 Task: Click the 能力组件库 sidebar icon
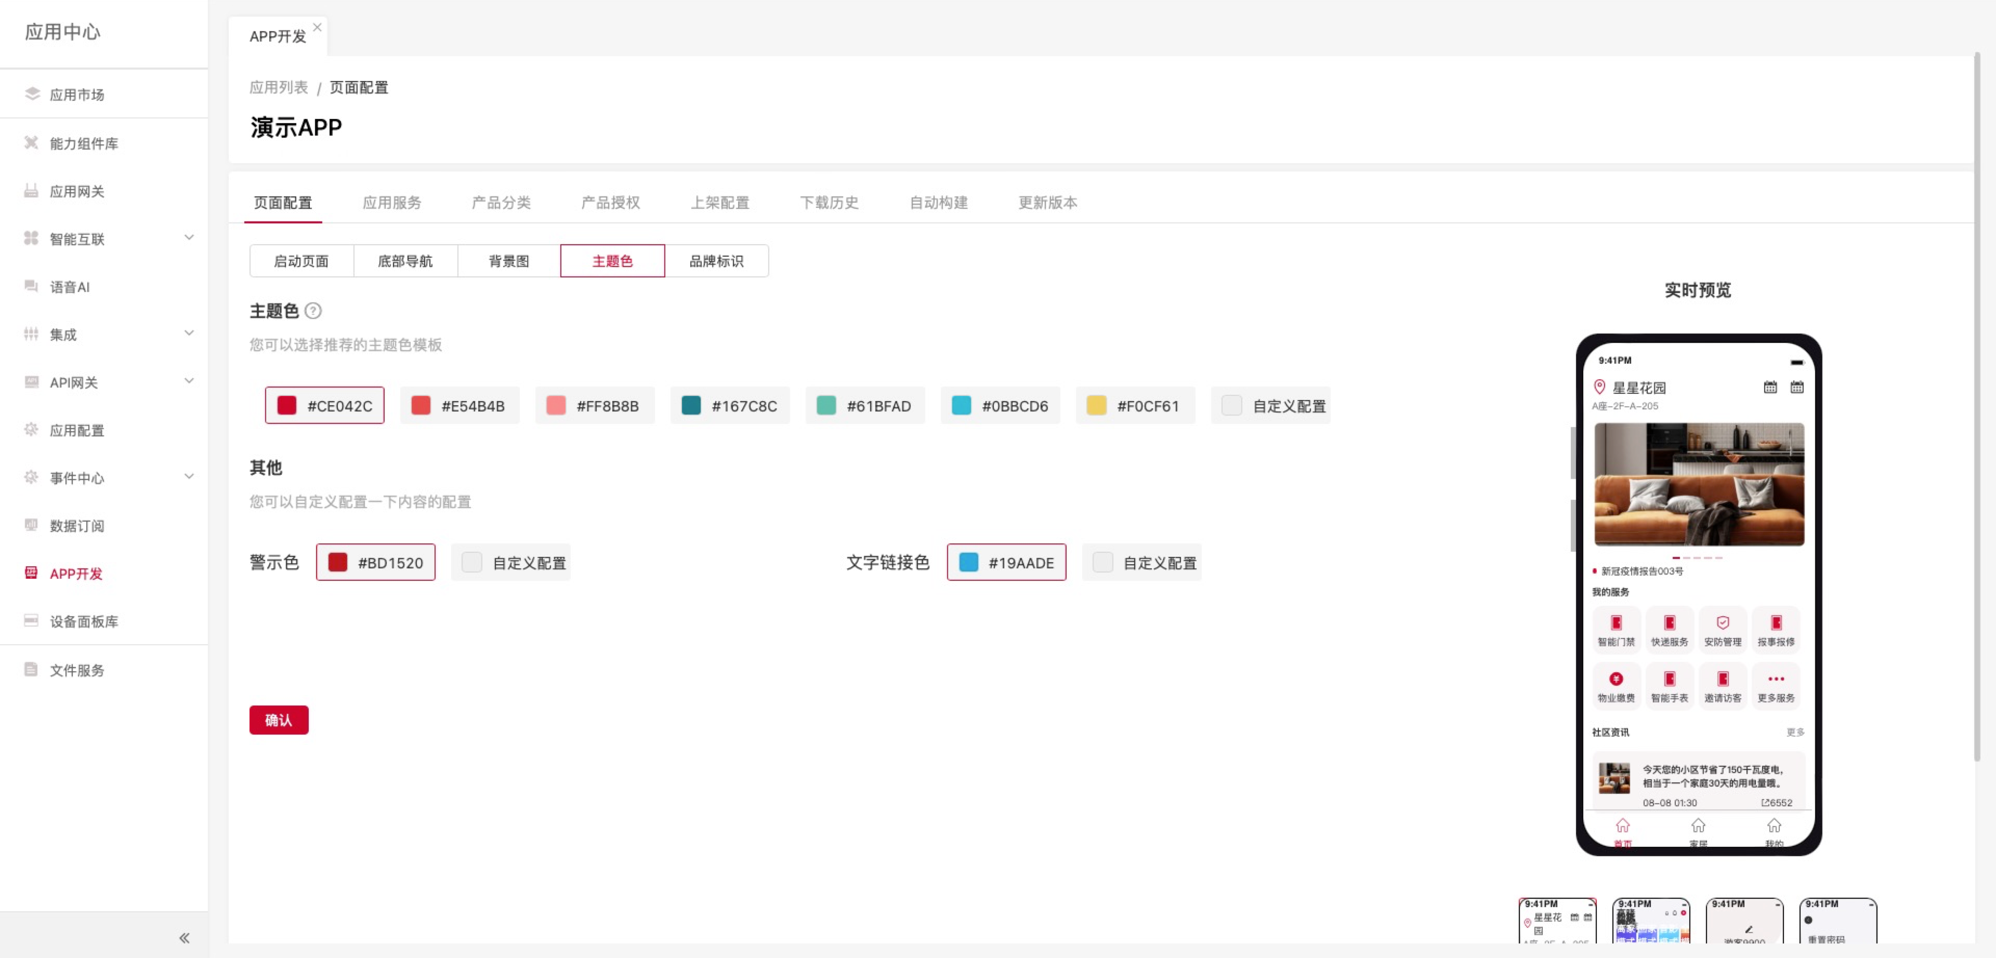31,142
